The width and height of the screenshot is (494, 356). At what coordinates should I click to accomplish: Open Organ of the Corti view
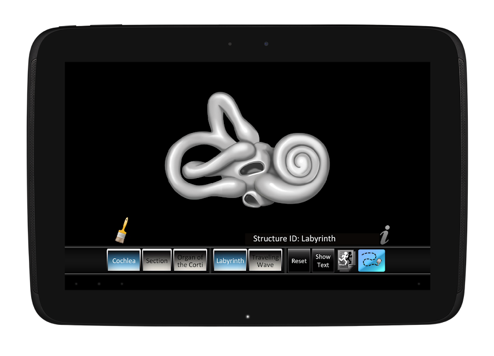pos(190,260)
